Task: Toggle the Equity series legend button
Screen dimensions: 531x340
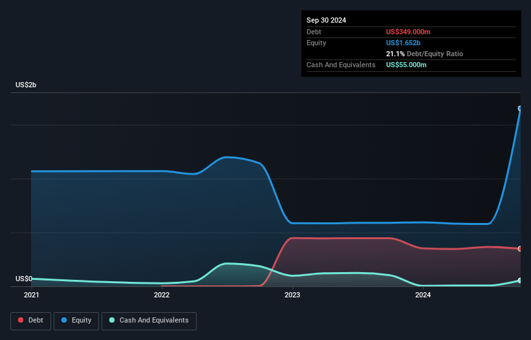Action: pyautogui.click(x=76, y=321)
